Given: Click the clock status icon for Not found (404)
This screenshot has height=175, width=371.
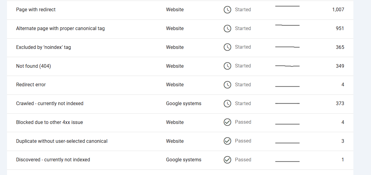Looking at the screenshot, I should (227, 66).
